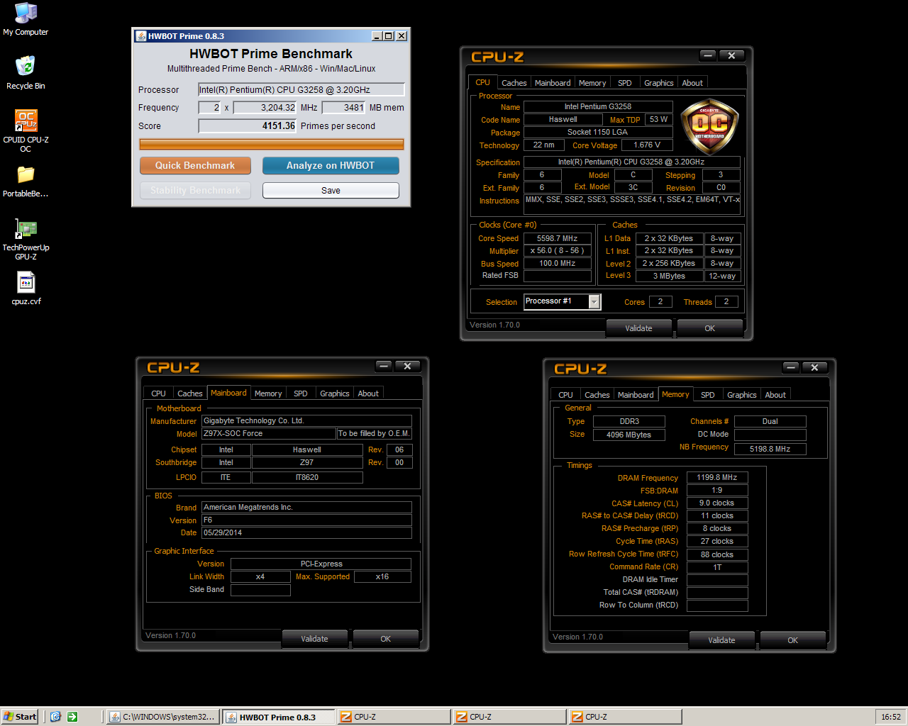Click the 4096 MBytes memory size value

click(x=629, y=435)
